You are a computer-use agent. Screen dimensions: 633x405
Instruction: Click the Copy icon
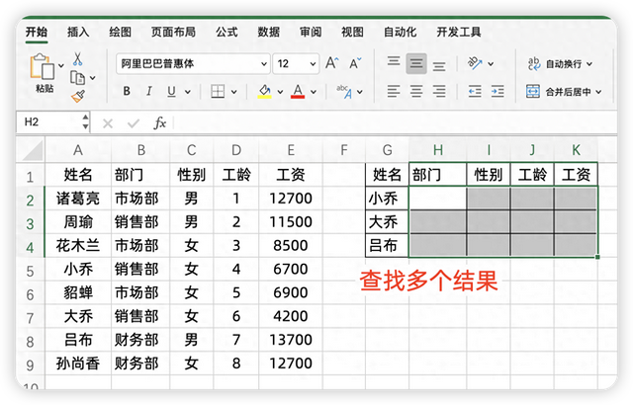(x=77, y=77)
